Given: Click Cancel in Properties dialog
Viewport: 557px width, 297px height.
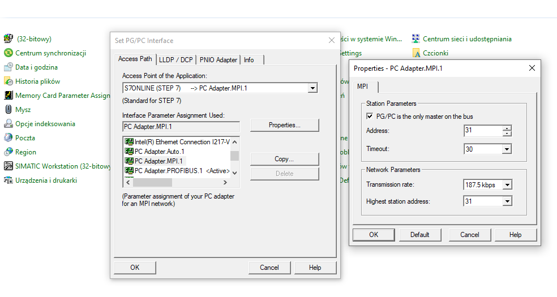Looking at the screenshot, I should click(x=470, y=235).
